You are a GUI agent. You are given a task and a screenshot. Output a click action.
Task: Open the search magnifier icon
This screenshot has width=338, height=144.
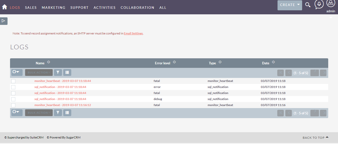coord(308,5)
